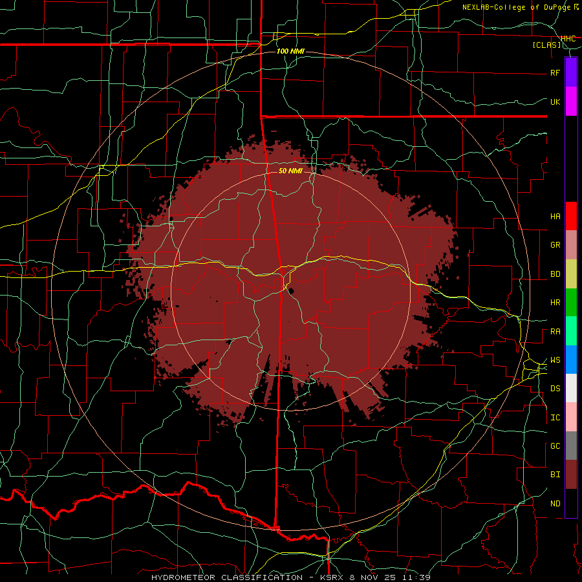This screenshot has width=582, height=582.
Task: Click the [CLAS] units label
Action: [546, 45]
